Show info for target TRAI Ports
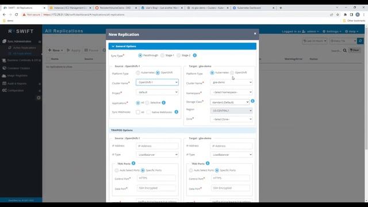Viewport: 368px width, 207px height. click(x=208, y=163)
